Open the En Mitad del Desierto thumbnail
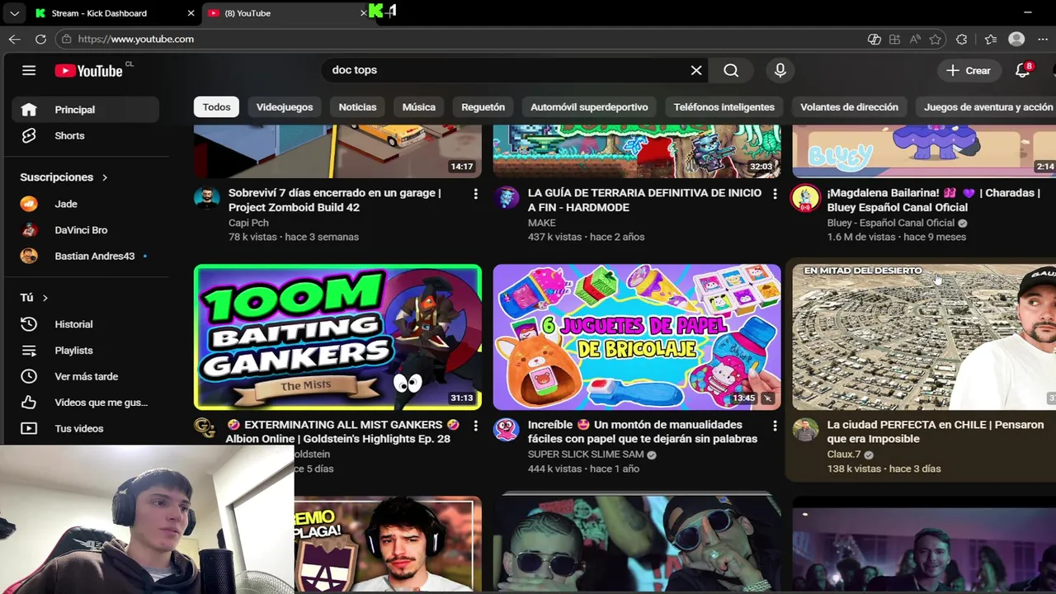The height and width of the screenshot is (594, 1056). coord(924,337)
